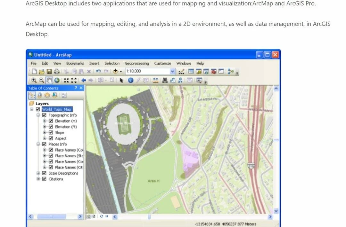Open the Bookmarks menu
Image resolution: width=346 pixels, height=227 pixels.
tap(75, 63)
